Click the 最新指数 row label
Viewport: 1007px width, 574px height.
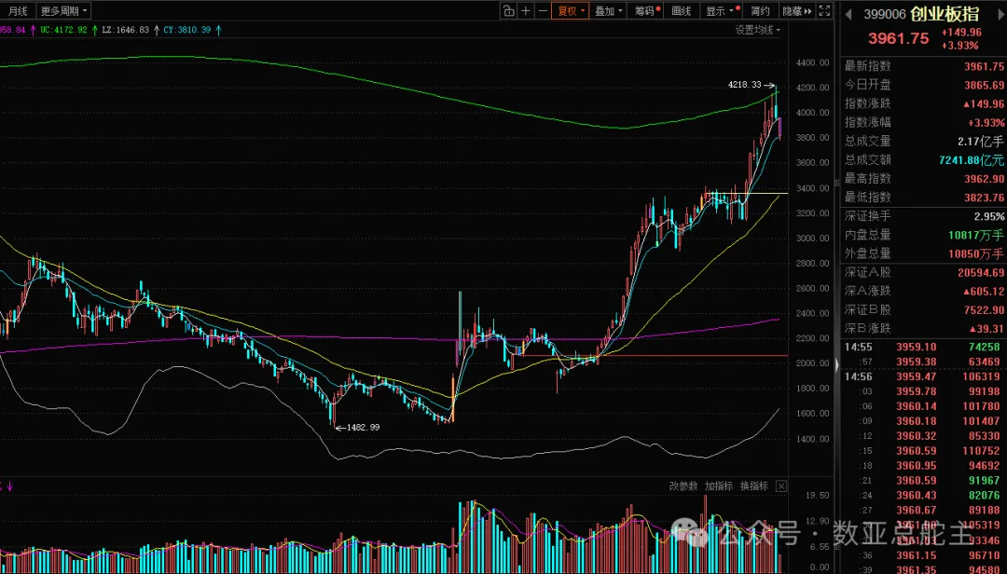click(868, 66)
